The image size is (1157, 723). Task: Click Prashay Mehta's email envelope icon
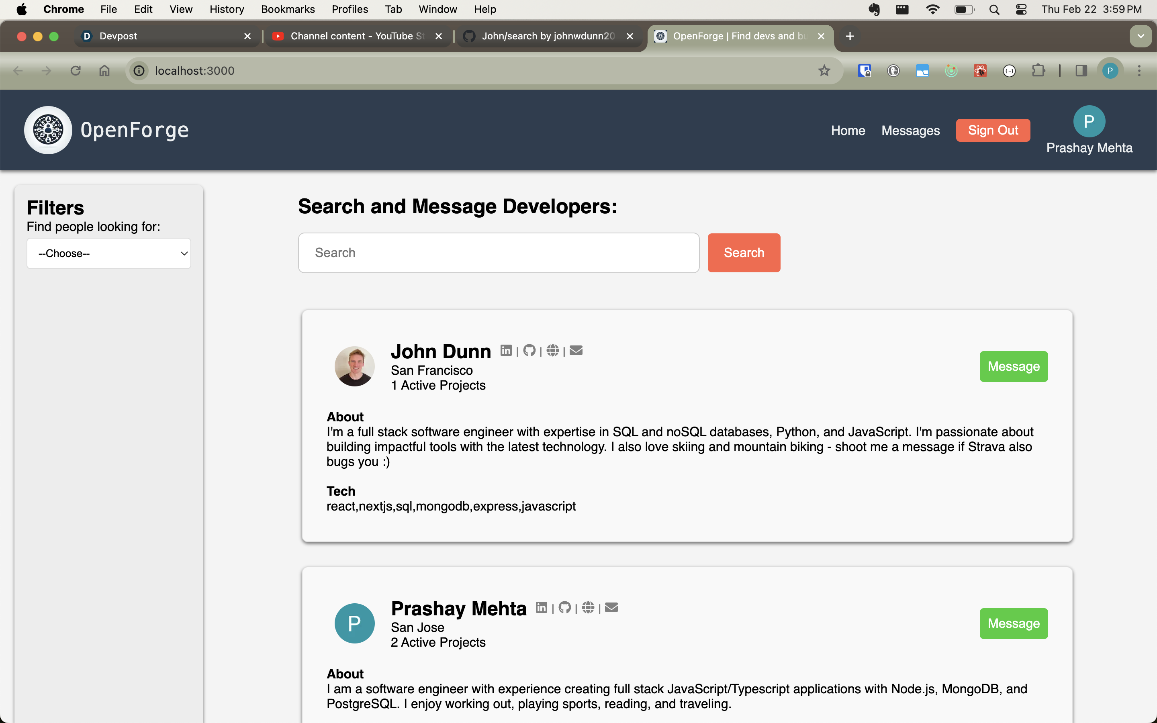611,607
